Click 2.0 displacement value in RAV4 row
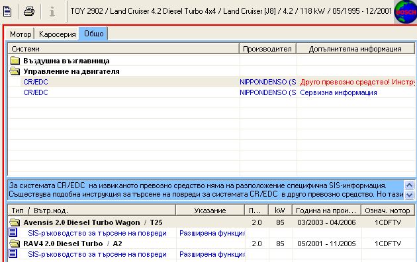 click(257, 244)
